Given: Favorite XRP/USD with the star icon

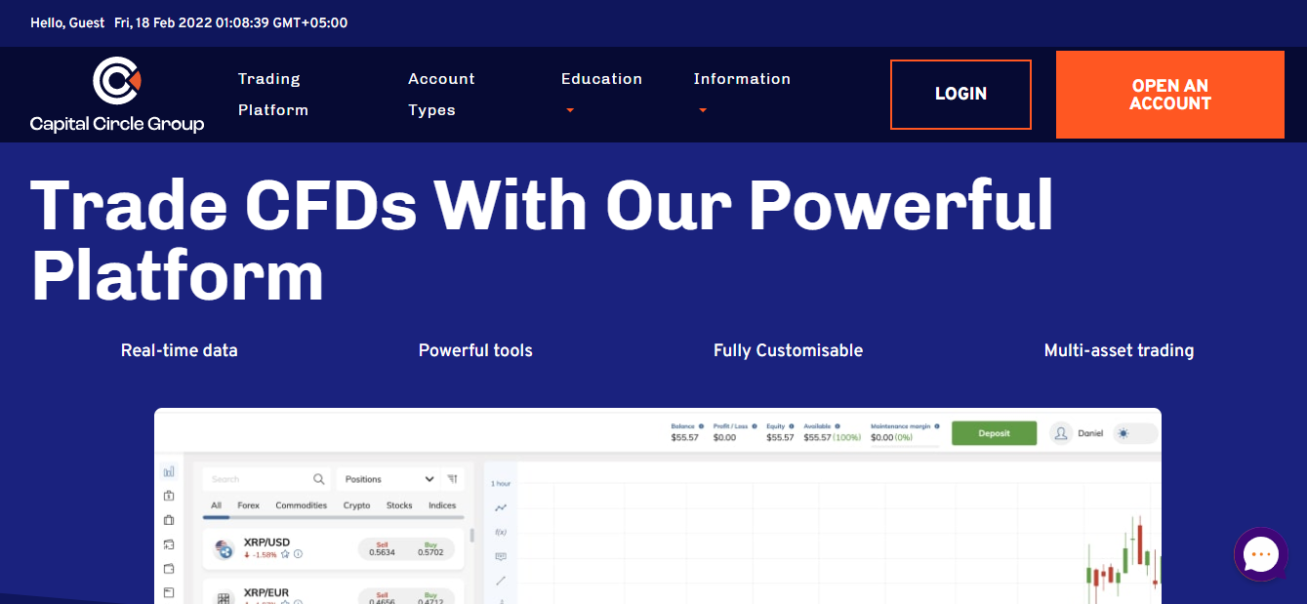Looking at the screenshot, I should (285, 554).
